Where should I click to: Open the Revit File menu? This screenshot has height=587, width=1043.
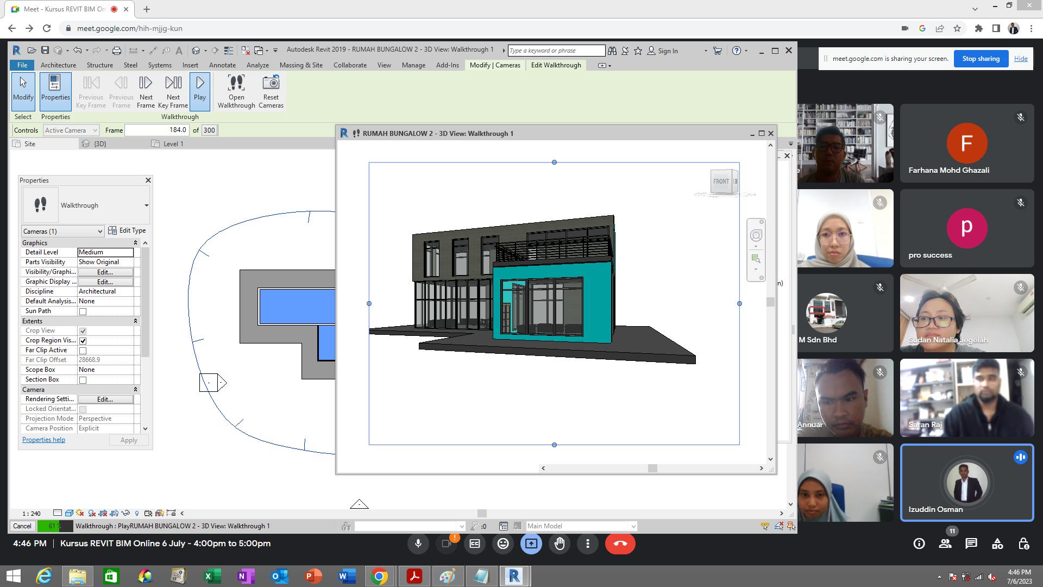pos(22,65)
